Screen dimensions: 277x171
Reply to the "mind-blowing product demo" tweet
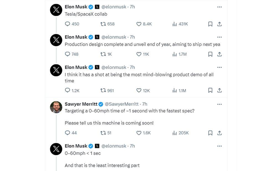point(67,90)
